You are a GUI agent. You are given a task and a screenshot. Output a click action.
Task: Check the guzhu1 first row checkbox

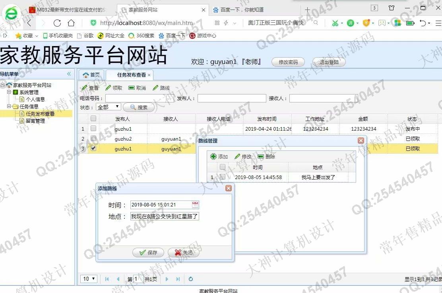pyautogui.click(x=93, y=129)
